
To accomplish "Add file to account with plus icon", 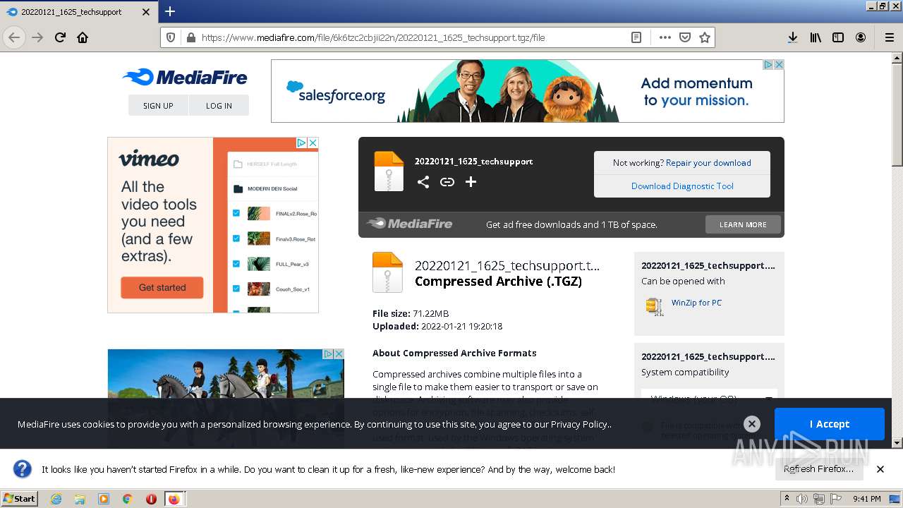I will tap(471, 182).
